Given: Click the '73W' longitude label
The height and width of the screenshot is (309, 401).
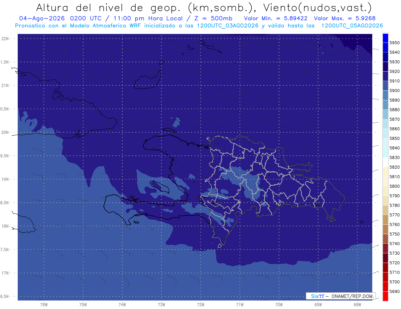Looking at the screenshot, I should coord(161,305).
